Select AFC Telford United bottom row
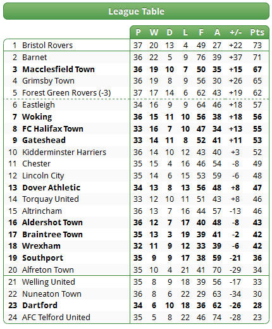272x329 pixels. point(136,318)
